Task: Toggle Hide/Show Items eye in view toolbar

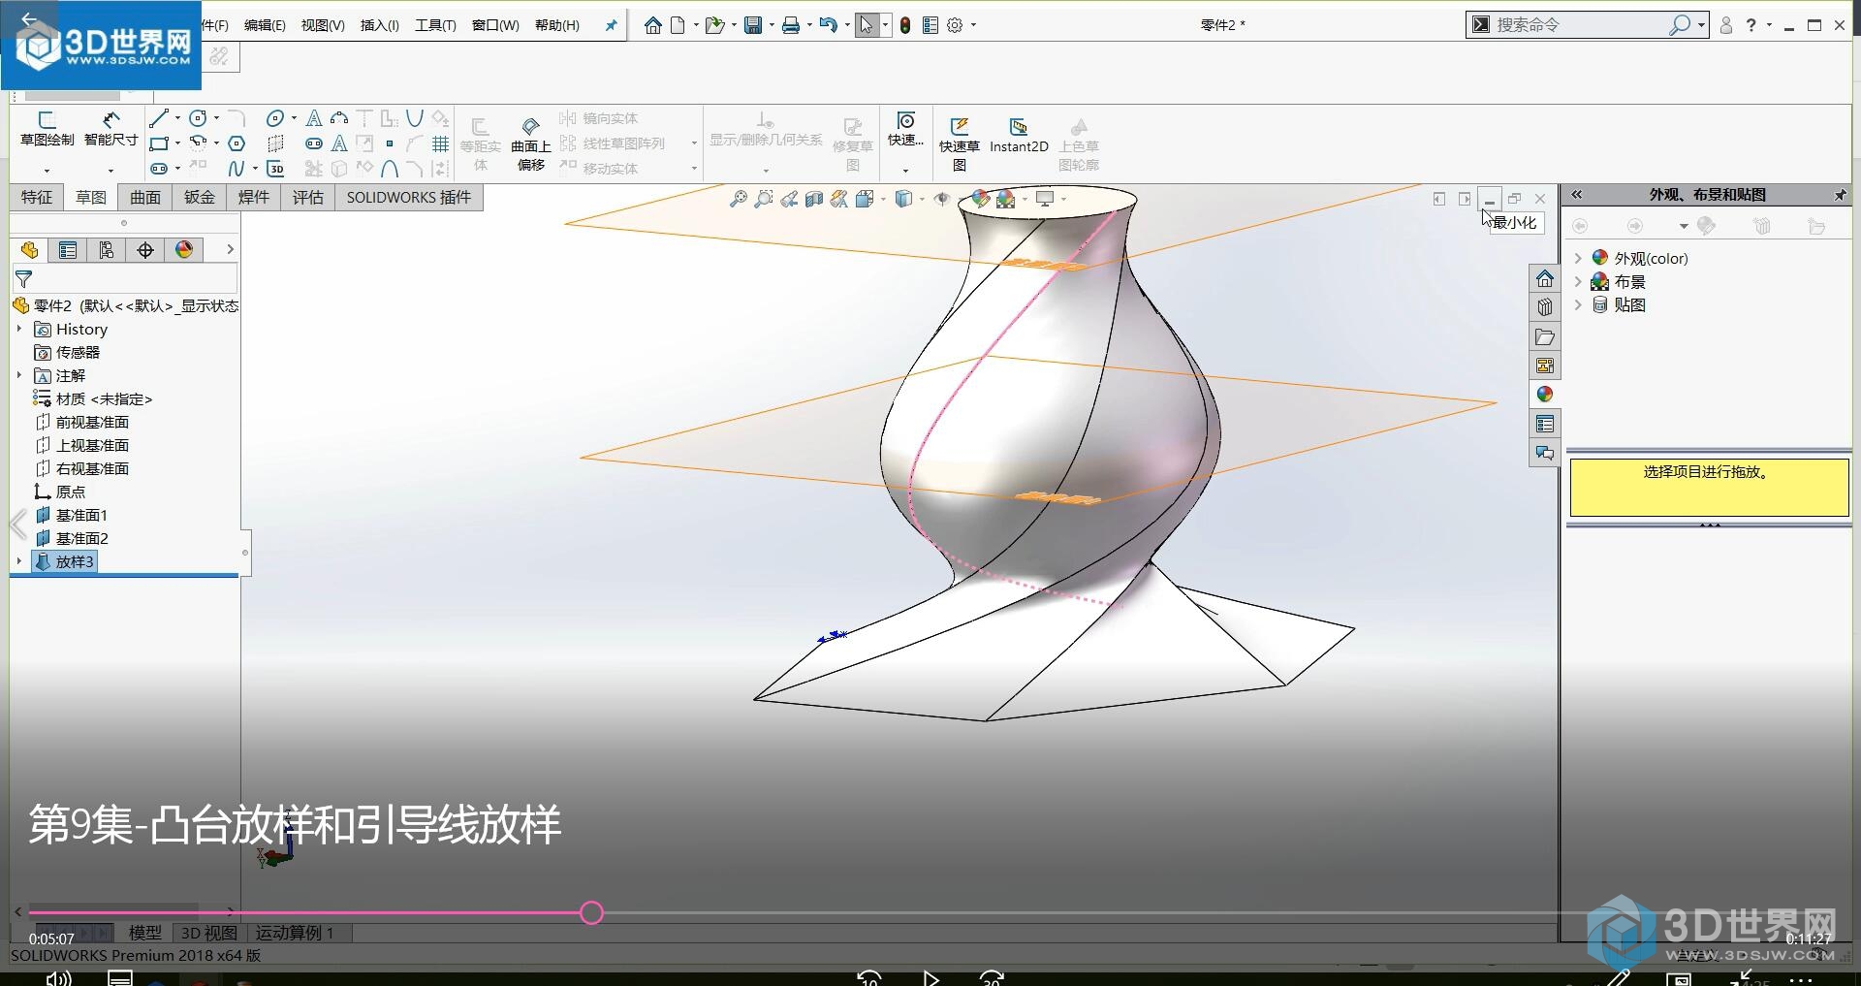Action: coord(941,199)
